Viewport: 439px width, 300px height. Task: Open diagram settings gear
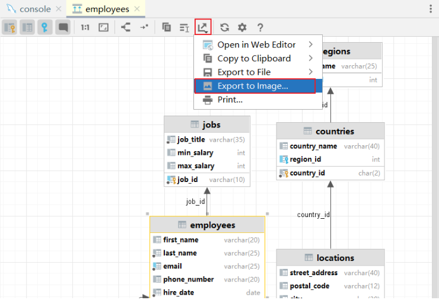coord(242,27)
